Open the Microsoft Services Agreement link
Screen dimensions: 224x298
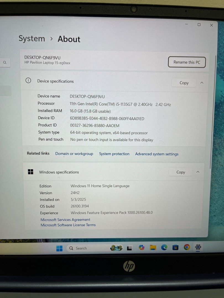click(65, 219)
